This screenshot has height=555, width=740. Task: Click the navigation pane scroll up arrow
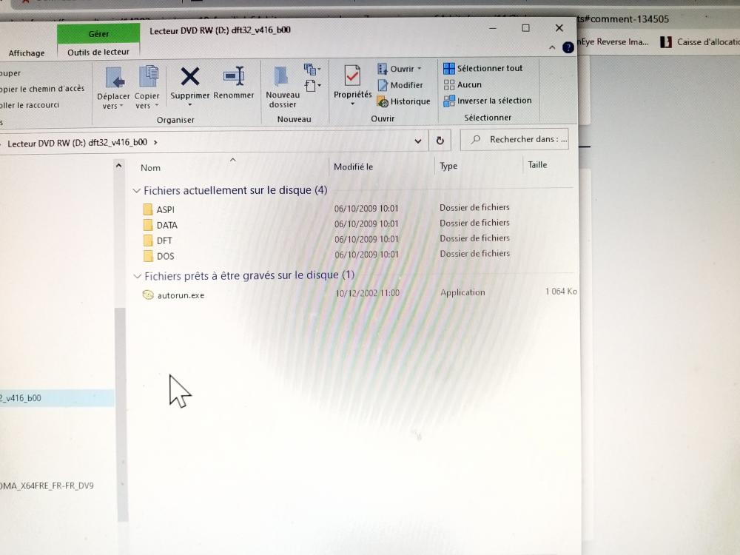point(119,166)
